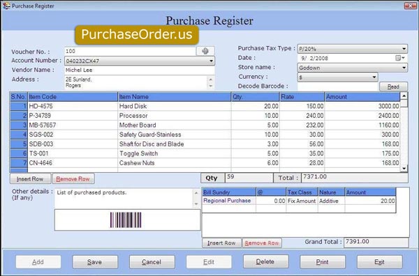Click the Additive nature cell
The height and width of the screenshot is (276, 419).
pyautogui.click(x=331, y=201)
